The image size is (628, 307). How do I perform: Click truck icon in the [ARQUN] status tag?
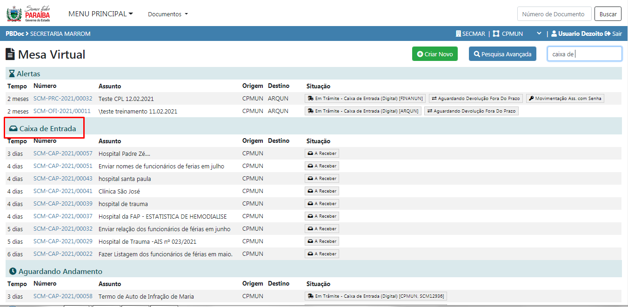310,111
